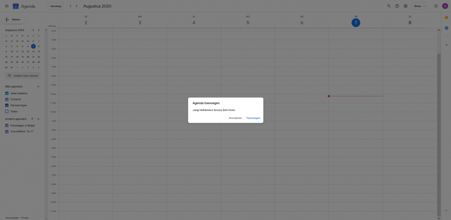Viewport: 451px width, 220px height.
Task: Next month arrow in mini calendar
Action: (39, 30)
